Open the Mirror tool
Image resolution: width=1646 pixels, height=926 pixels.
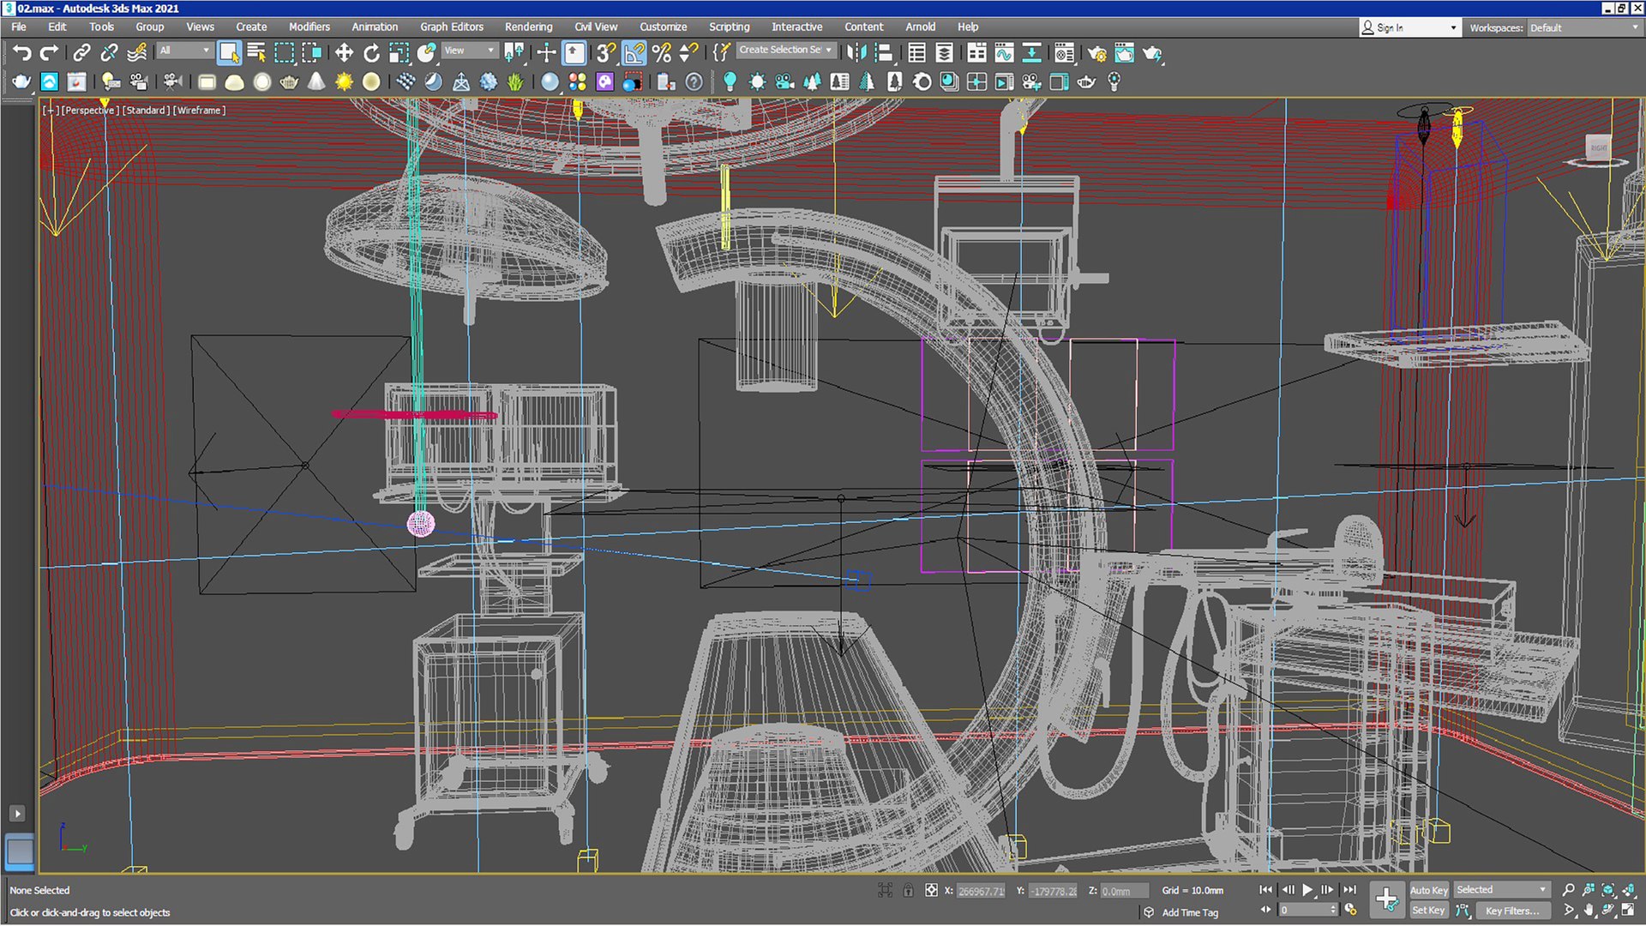click(856, 53)
